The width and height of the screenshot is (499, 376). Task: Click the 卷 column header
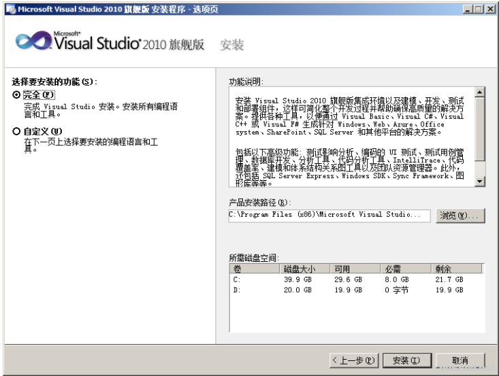click(255, 269)
